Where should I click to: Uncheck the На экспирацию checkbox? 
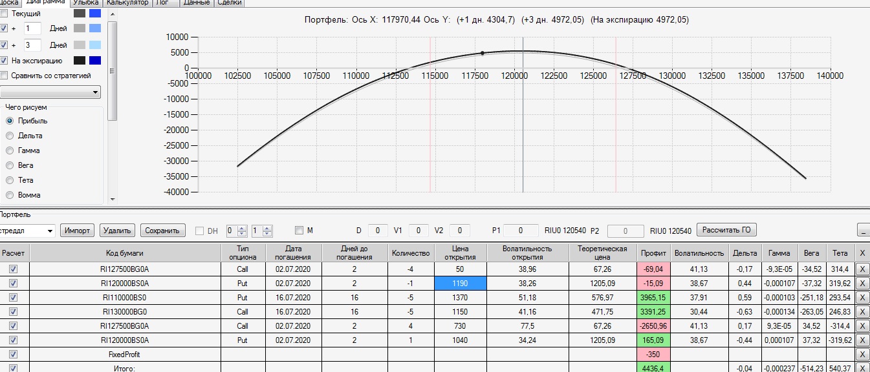pyautogui.click(x=5, y=61)
